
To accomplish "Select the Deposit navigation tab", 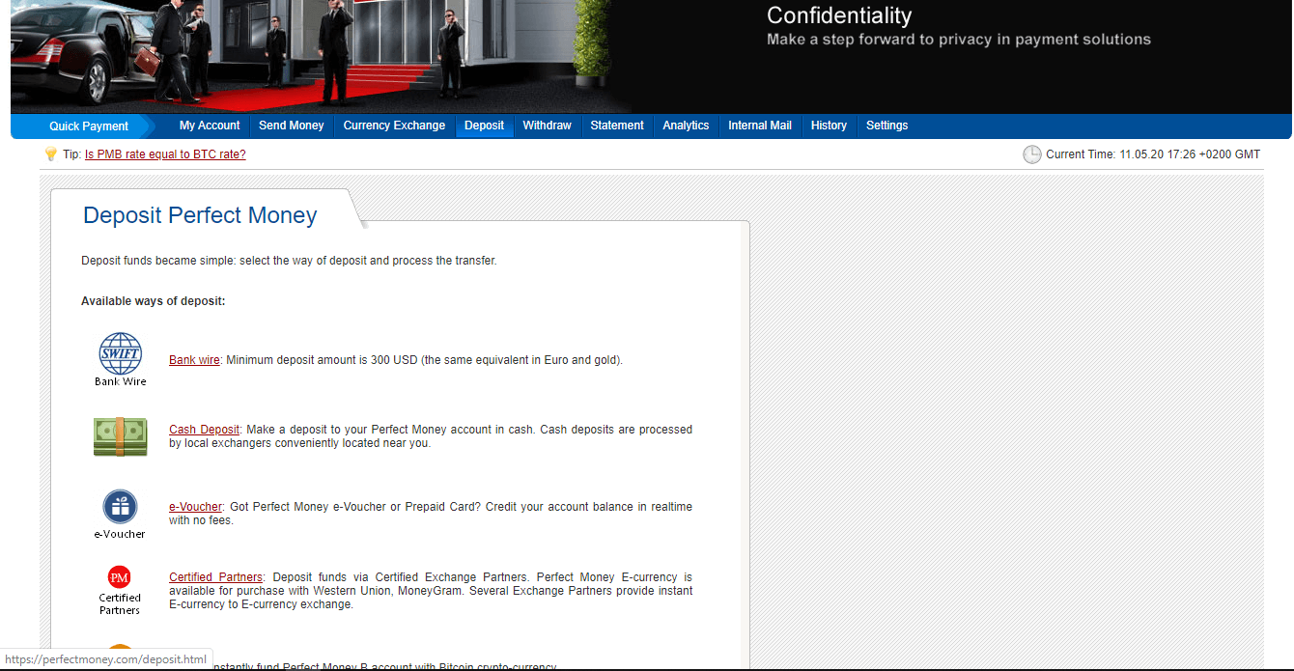I will click(x=484, y=126).
